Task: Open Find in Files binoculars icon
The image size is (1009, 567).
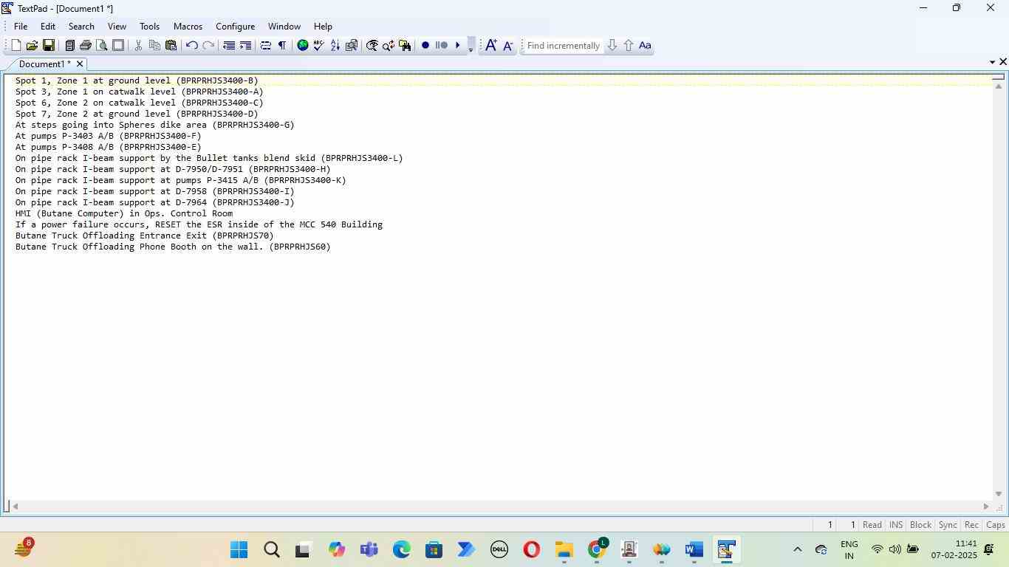Action: click(x=405, y=46)
